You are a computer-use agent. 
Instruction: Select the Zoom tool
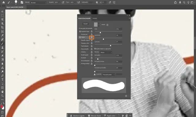(2, 96)
